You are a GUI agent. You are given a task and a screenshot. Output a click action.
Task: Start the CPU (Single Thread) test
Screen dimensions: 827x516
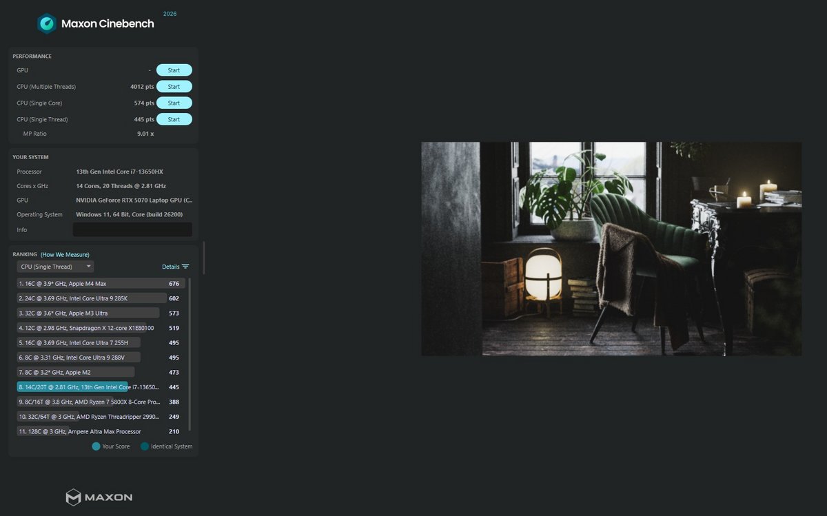[x=174, y=120]
